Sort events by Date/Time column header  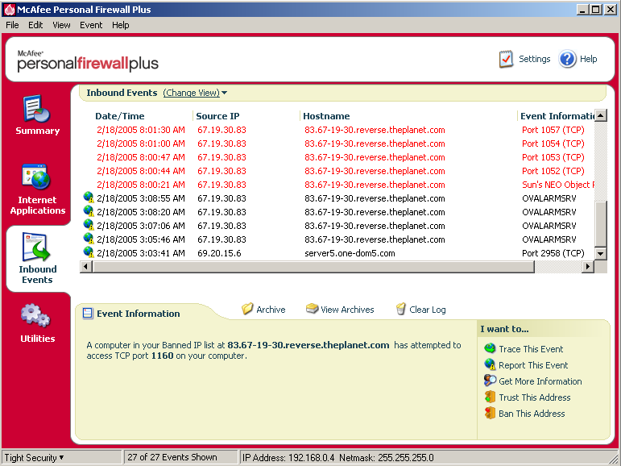(120, 116)
